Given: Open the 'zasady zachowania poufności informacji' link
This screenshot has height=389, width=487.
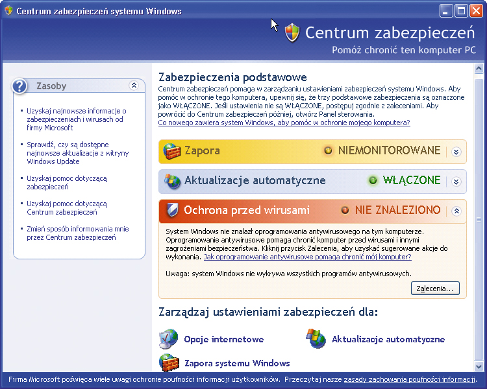Looking at the screenshot, I should [410, 379].
